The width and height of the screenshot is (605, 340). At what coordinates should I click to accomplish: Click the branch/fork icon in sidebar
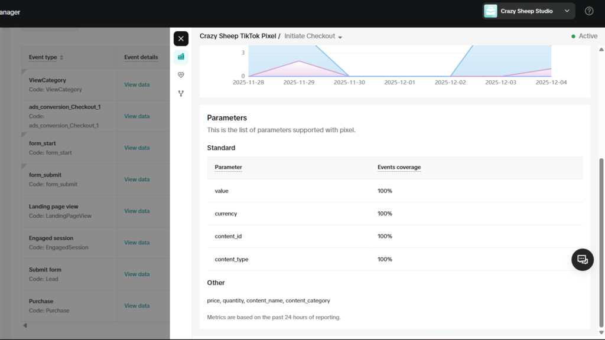coord(181,93)
